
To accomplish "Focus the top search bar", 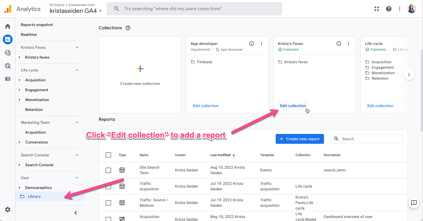I will (x=194, y=9).
